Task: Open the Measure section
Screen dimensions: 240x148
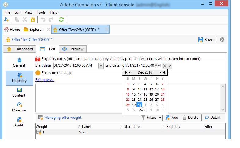Action: click(x=19, y=107)
